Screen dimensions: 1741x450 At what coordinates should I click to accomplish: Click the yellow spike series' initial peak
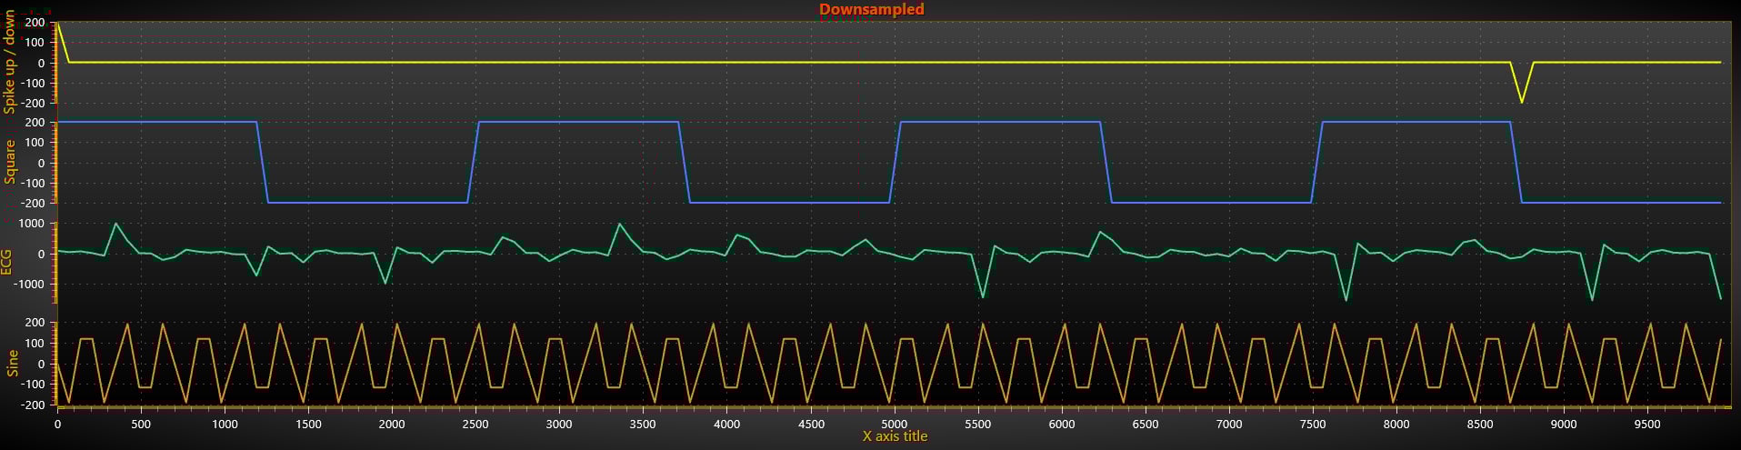tap(58, 25)
